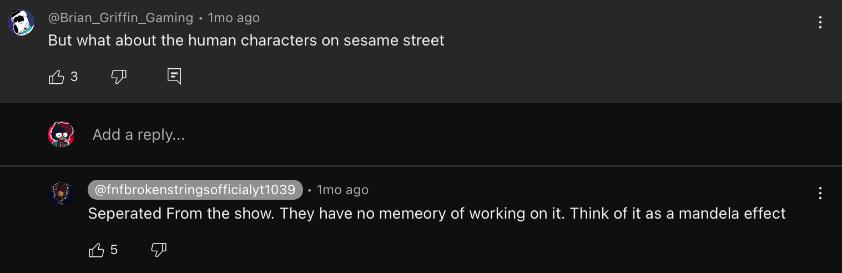Image resolution: width=842 pixels, height=273 pixels.
Task: Click reply icon under the sesame street comment
Action: point(174,76)
